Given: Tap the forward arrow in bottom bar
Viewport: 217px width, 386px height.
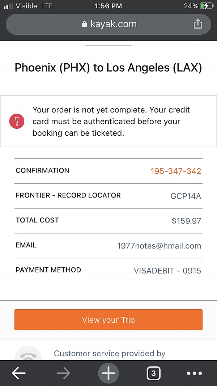Looking at the screenshot, I should point(63,373).
